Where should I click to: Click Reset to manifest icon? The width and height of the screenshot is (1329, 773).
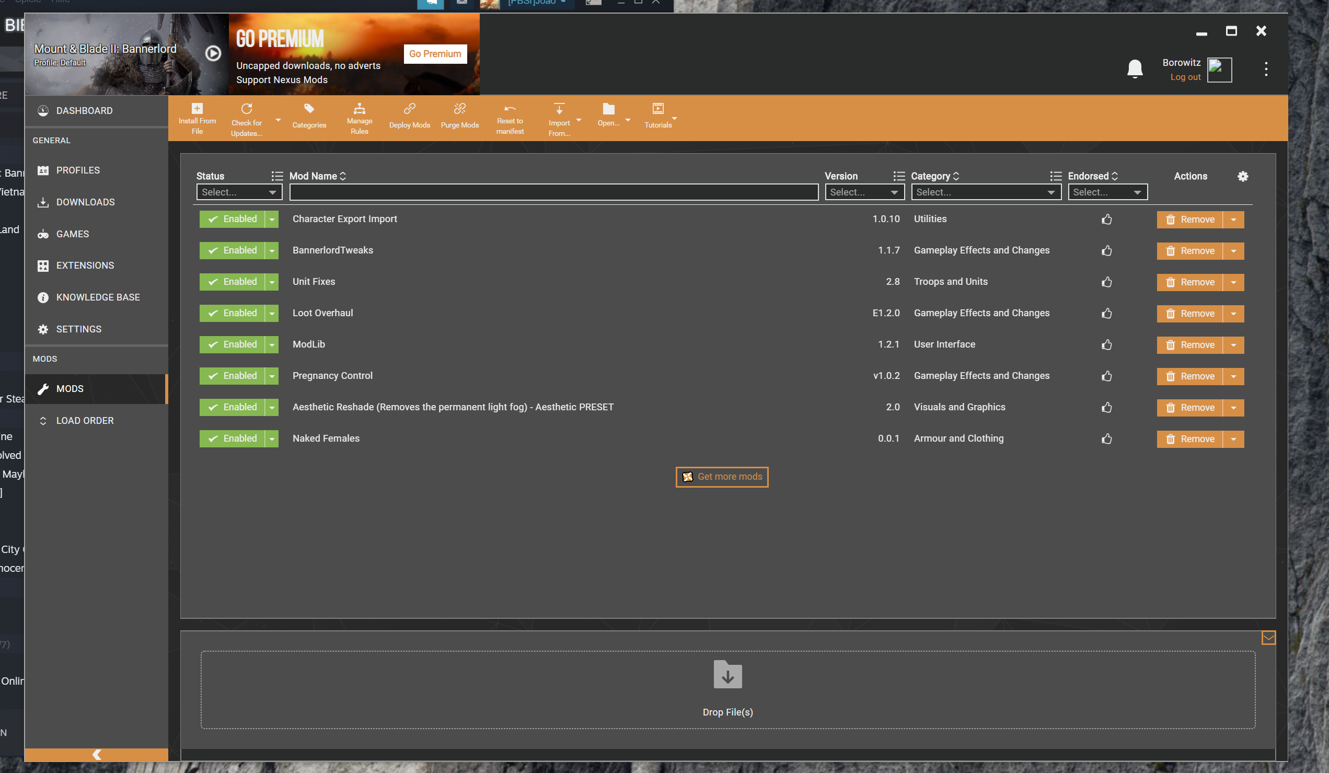[x=510, y=109]
